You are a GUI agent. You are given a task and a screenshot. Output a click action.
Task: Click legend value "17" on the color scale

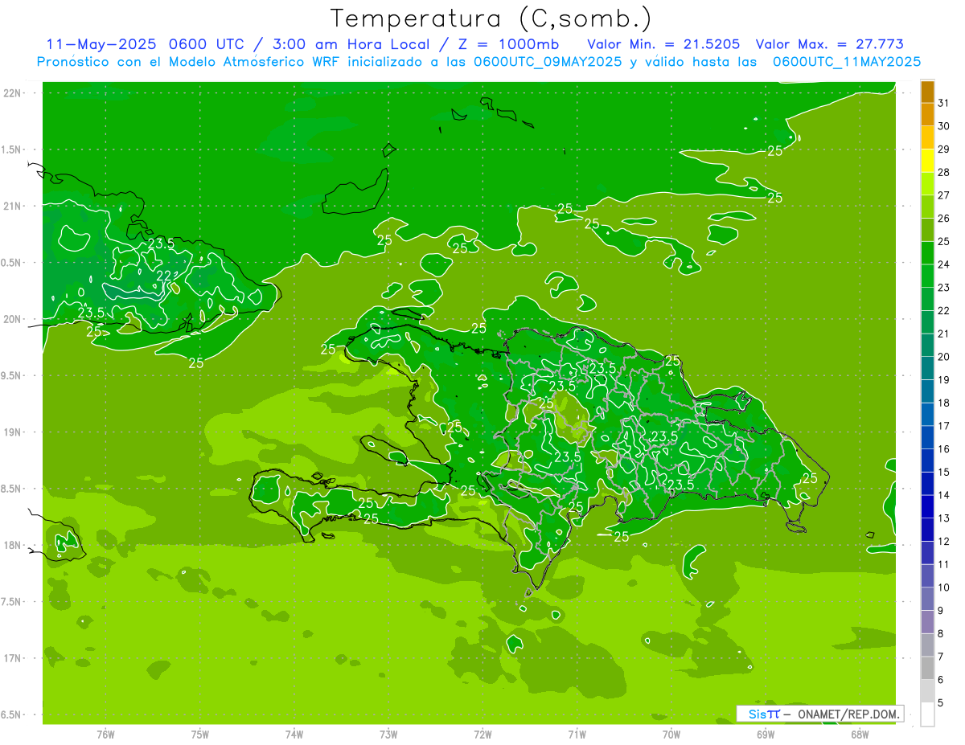point(944,426)
